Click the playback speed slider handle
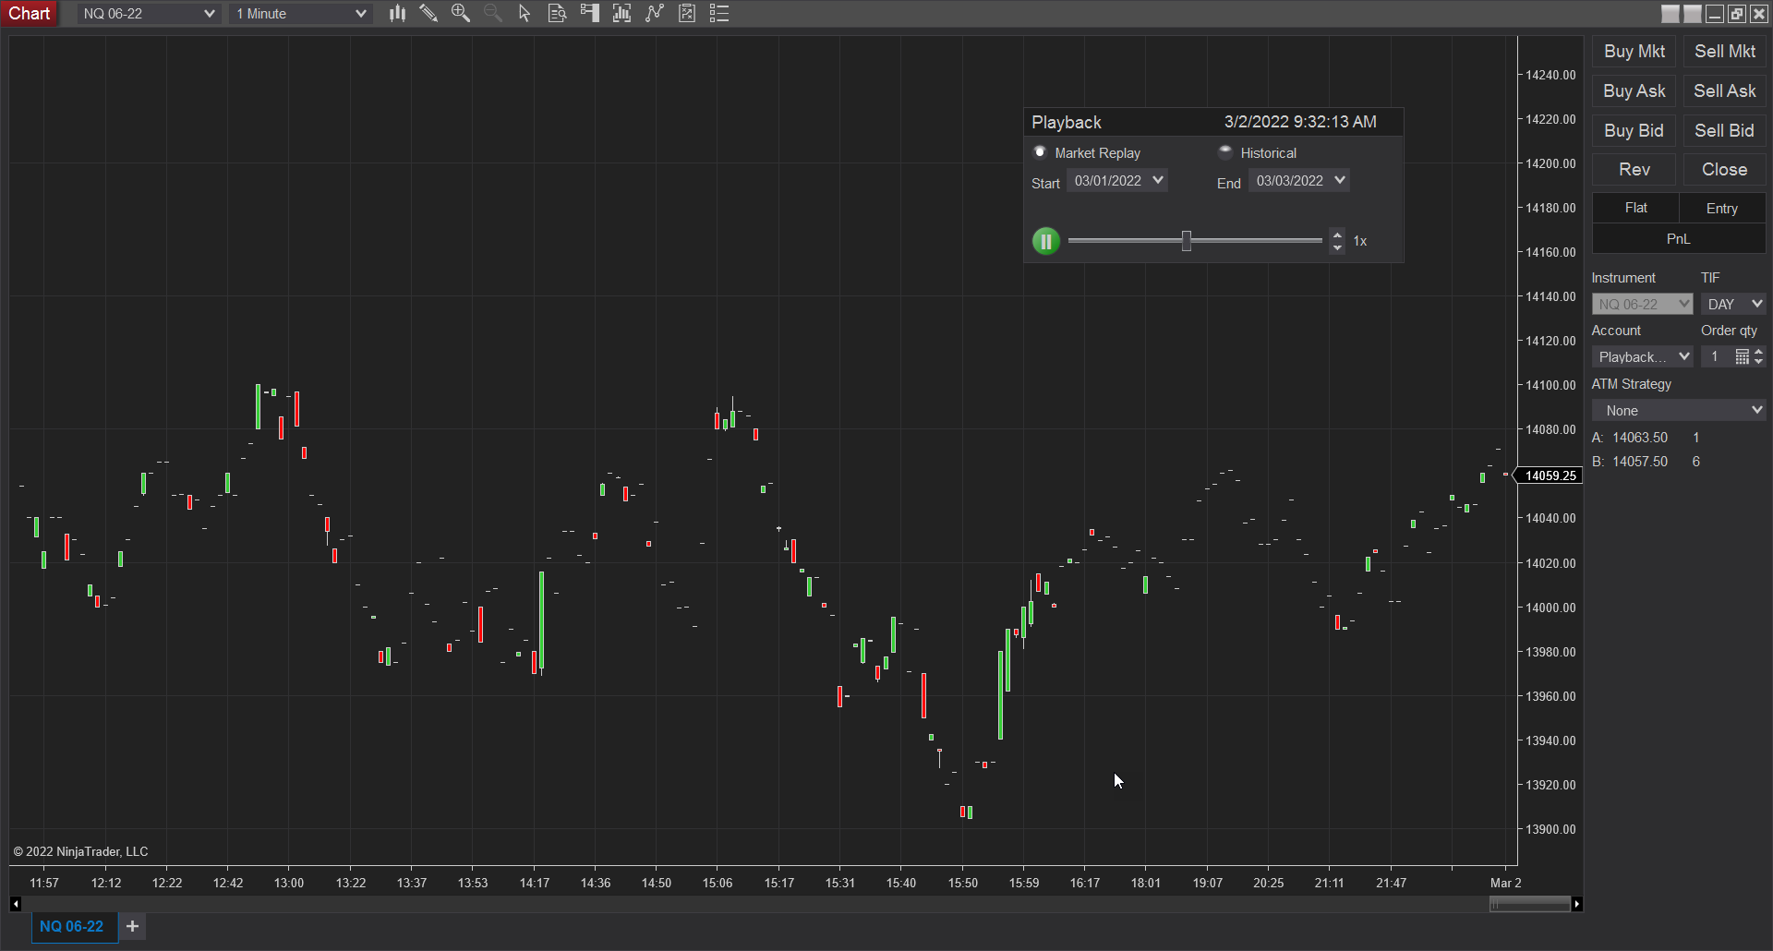This screenshot has height=951, width=1773. (x=1187, y=241)
